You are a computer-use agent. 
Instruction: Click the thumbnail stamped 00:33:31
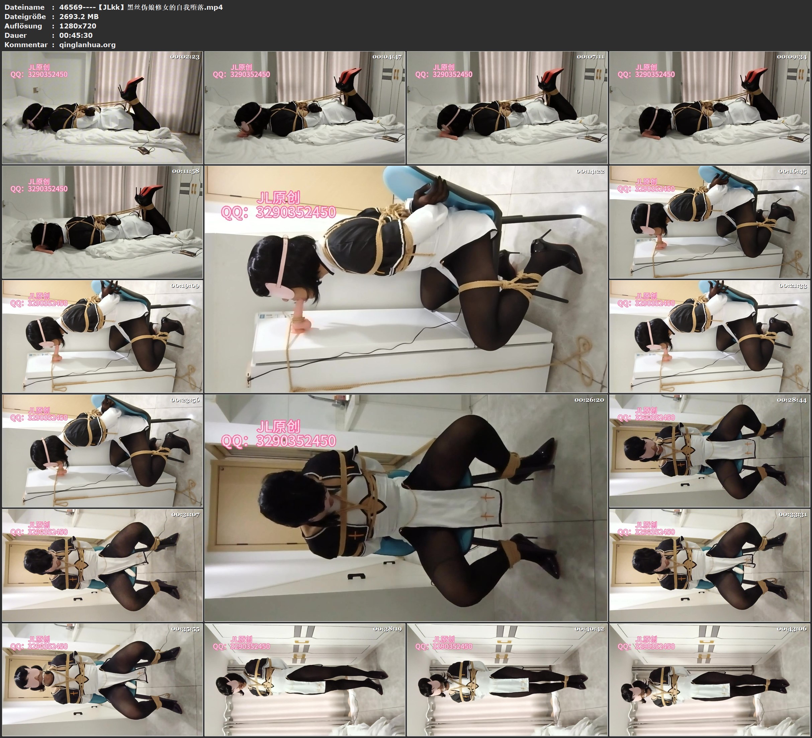click(710, 565)
